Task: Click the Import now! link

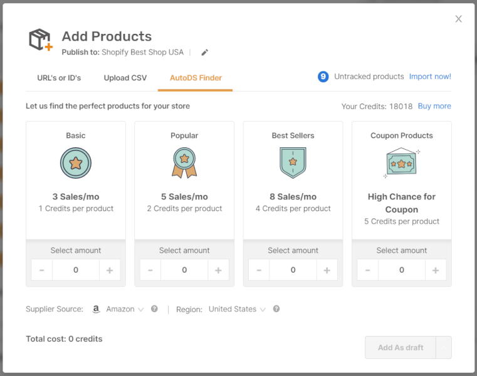Action: coord(430,76)
